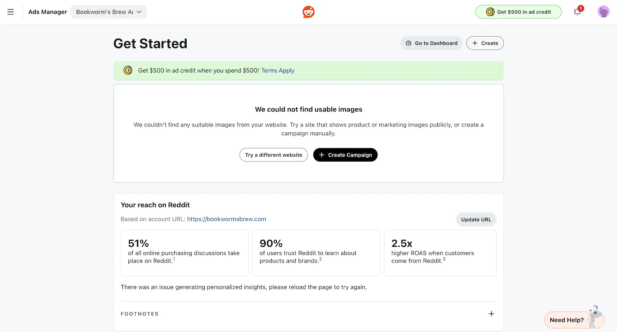Click the 'We could not find usable images' heading
The height and width of the screenshot is (332, 617).
308,110
